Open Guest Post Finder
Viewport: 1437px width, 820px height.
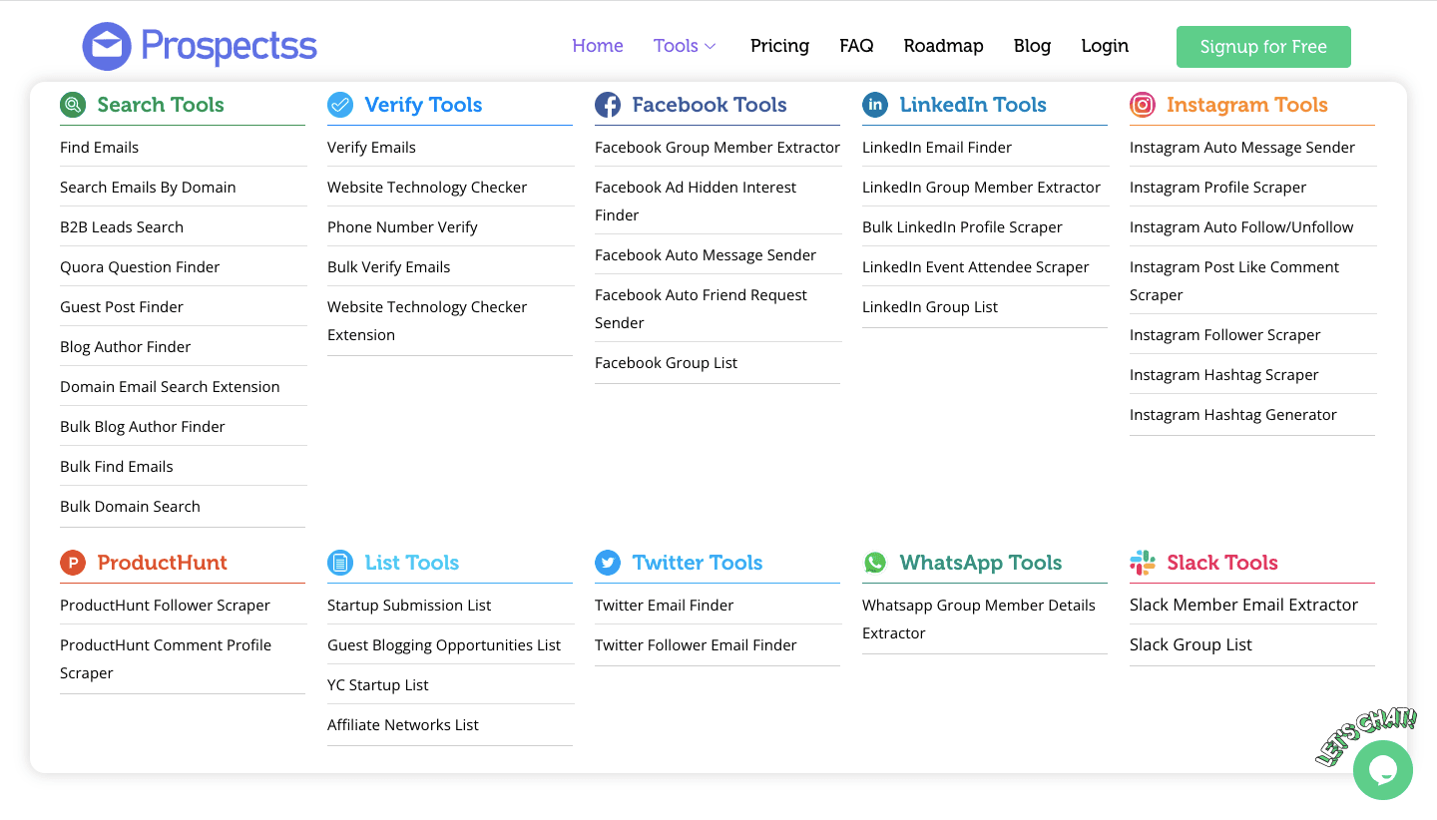tap(122, 307)
